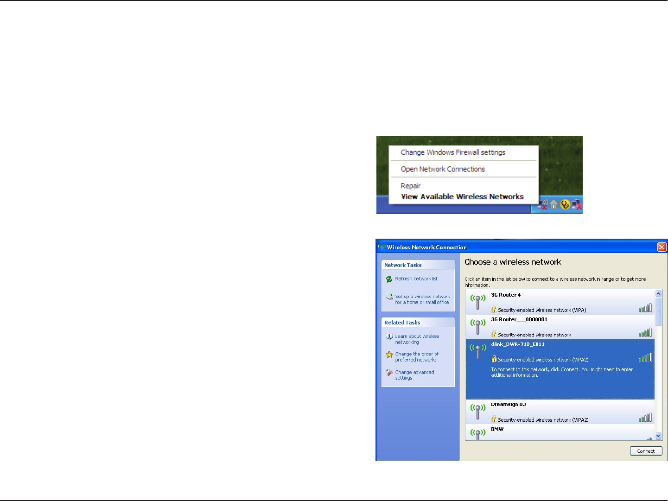Click the Network Tasks panel header
The height and width of the screenshot is (501, 668).
point(418,265)
